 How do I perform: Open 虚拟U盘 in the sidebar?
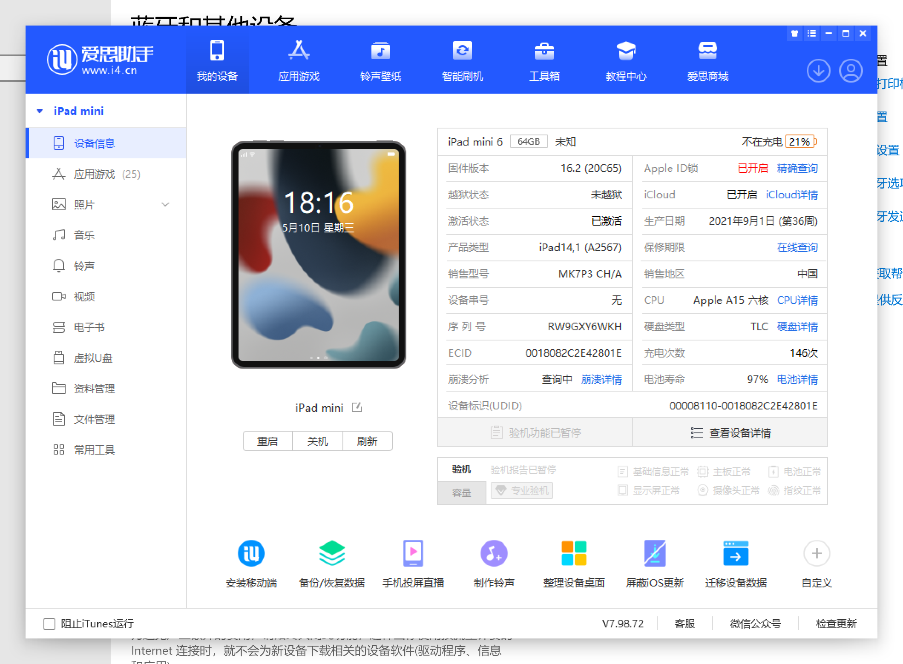(92, 358)
